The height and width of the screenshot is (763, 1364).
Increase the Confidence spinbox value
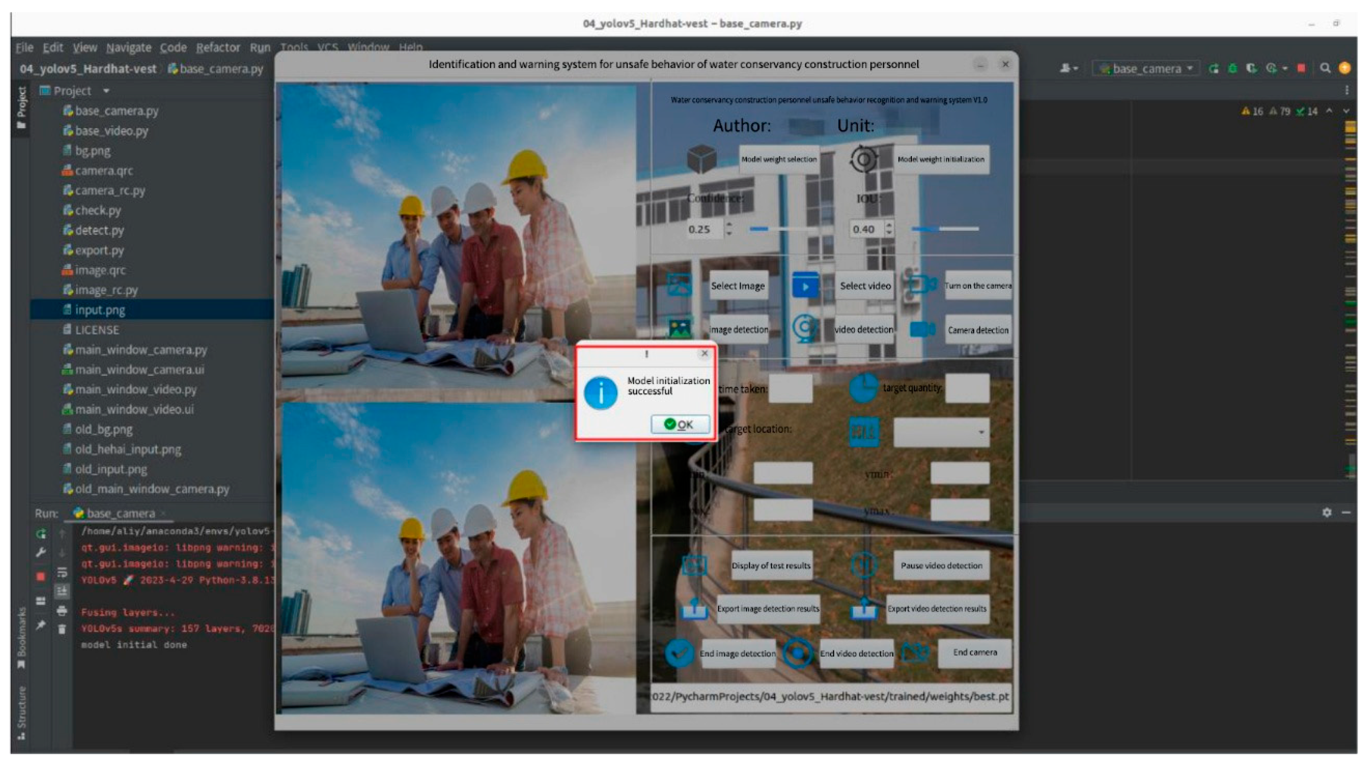tap(729, 224)
